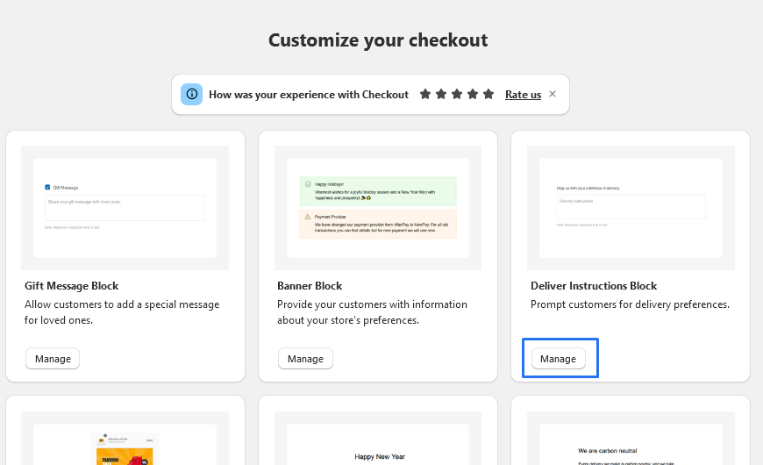
Task: Manage the Banner Block
Action: (x=305, y=359)
